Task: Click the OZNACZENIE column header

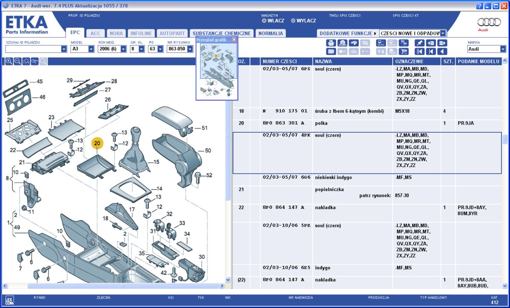Action: pyautogui.click(x=417, y=61)
